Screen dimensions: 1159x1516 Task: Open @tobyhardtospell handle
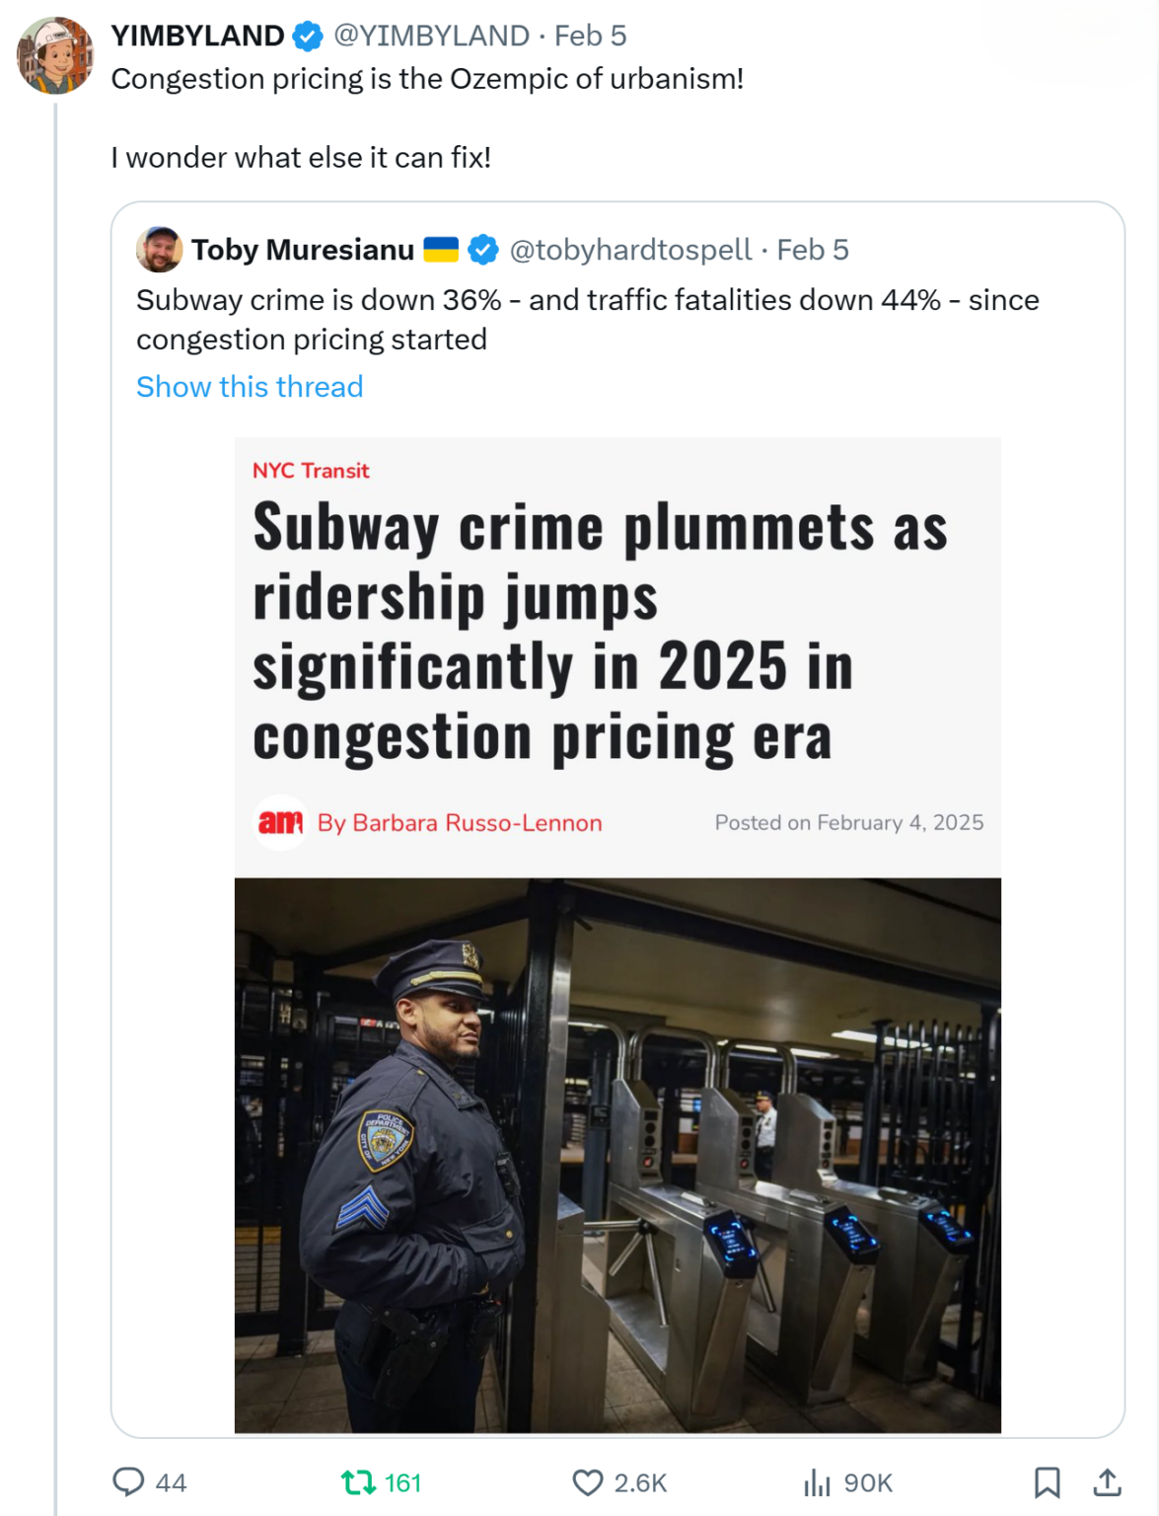[630, 250]
